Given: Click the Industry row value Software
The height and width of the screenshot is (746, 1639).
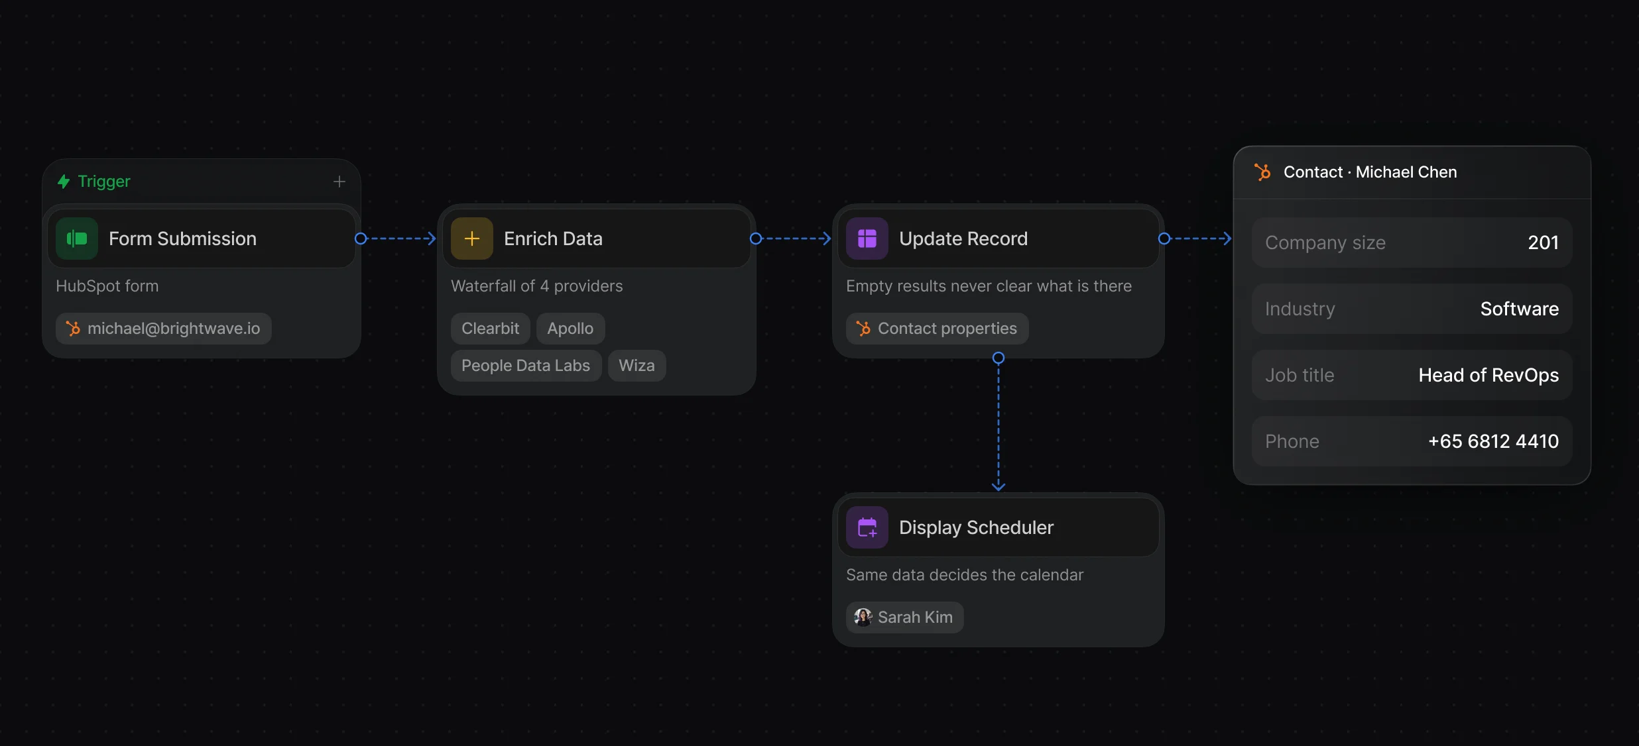Looking at the screenshot, I should coord(1520,309).
